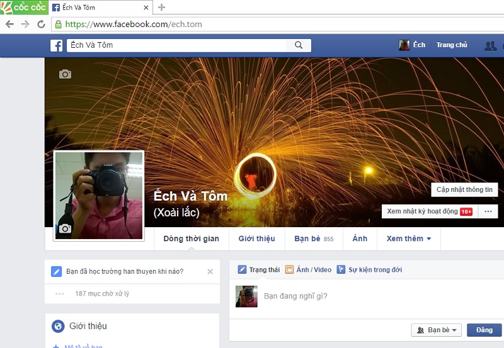Screen dimensions: 504x348
Task: Click the Đăng post button
Action: point(484,330)
